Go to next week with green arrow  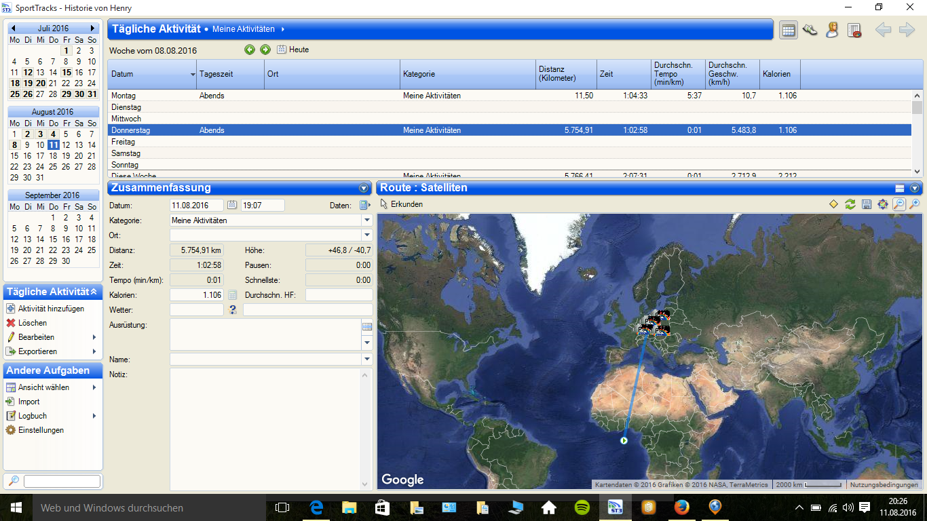265,50
